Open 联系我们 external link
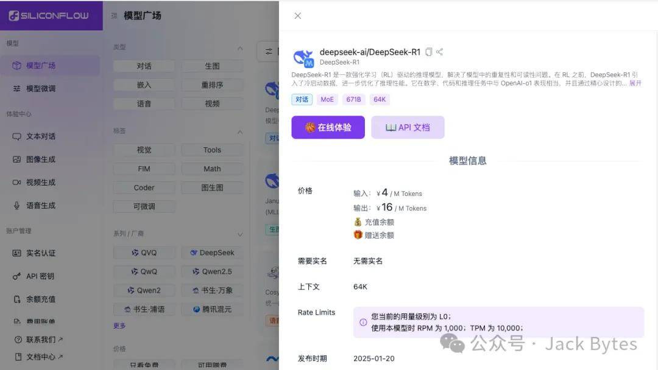658x370 pixels. 38,340
